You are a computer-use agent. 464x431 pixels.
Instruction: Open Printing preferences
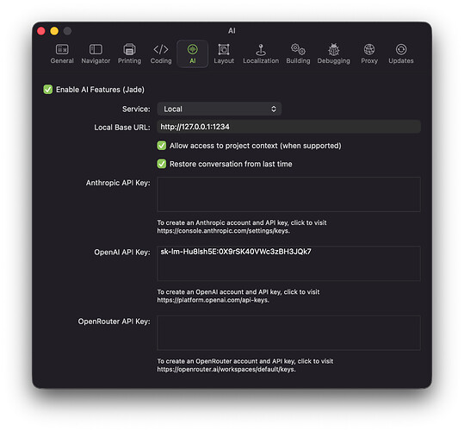(x=129, y=53)
